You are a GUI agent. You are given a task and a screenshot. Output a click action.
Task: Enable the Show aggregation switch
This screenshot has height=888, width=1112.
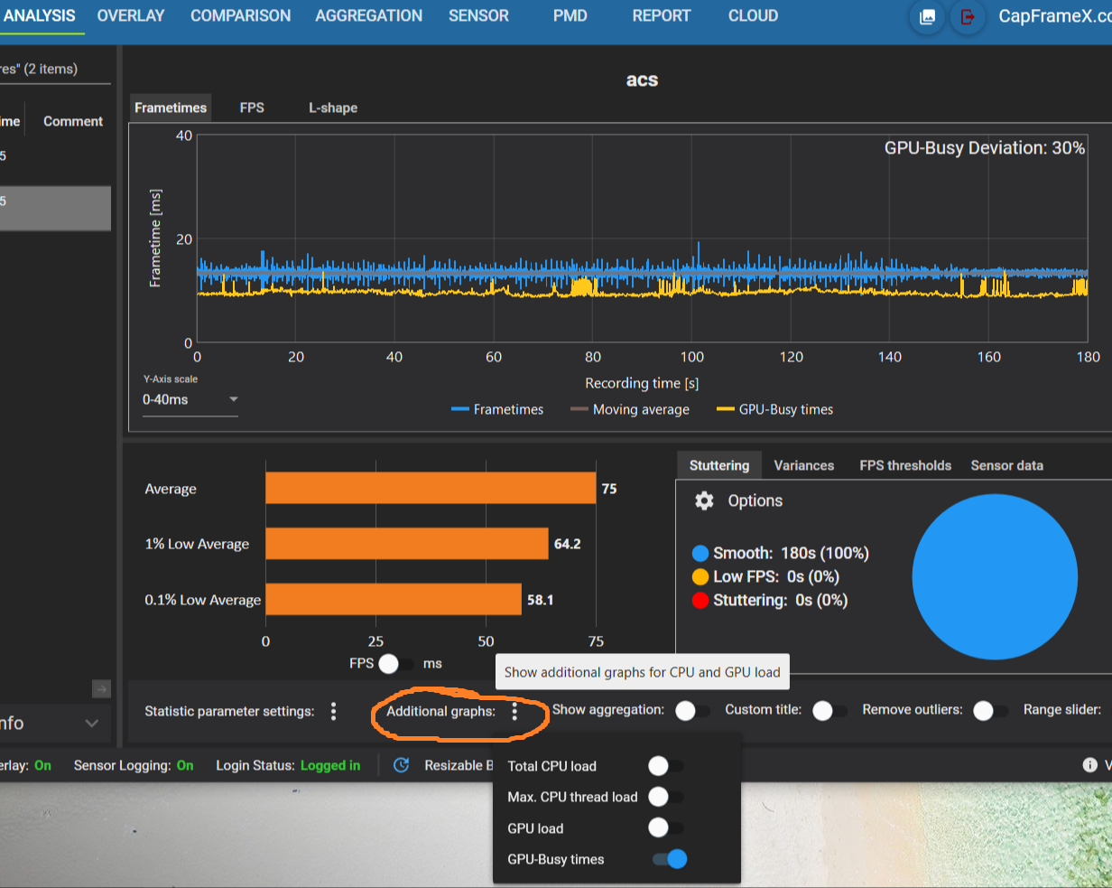692,711
